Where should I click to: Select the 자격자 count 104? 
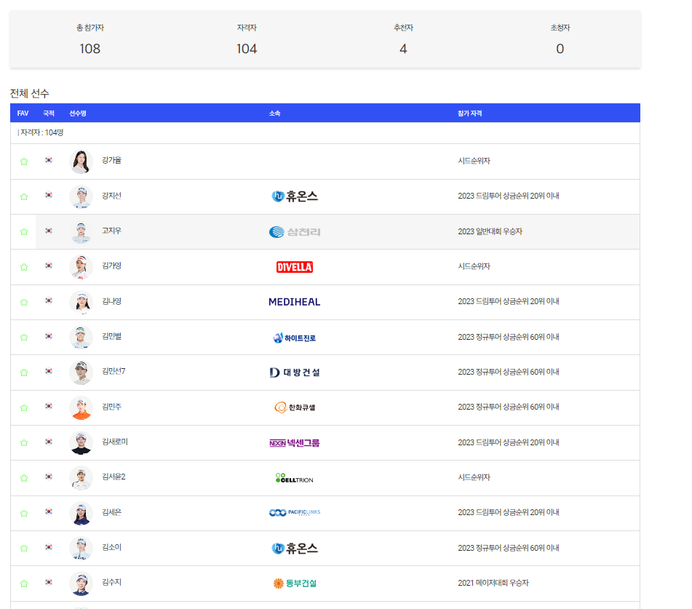pos(247,49)
